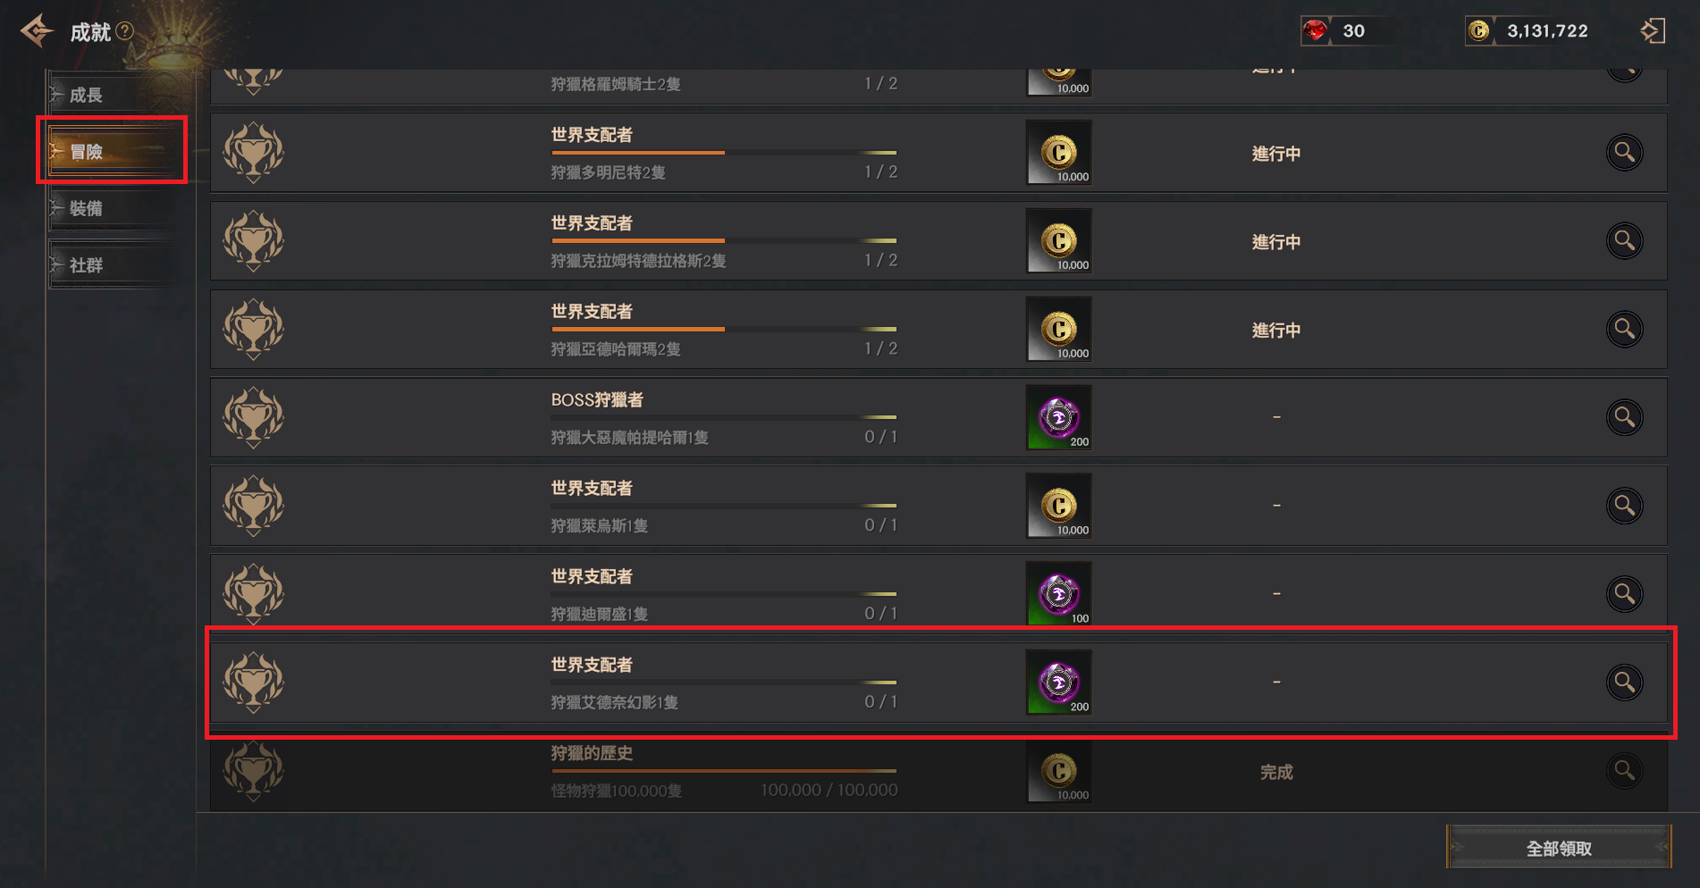Click the red diamond currency icon
Screen dimensions: 1700x888
click(1315, 30)
